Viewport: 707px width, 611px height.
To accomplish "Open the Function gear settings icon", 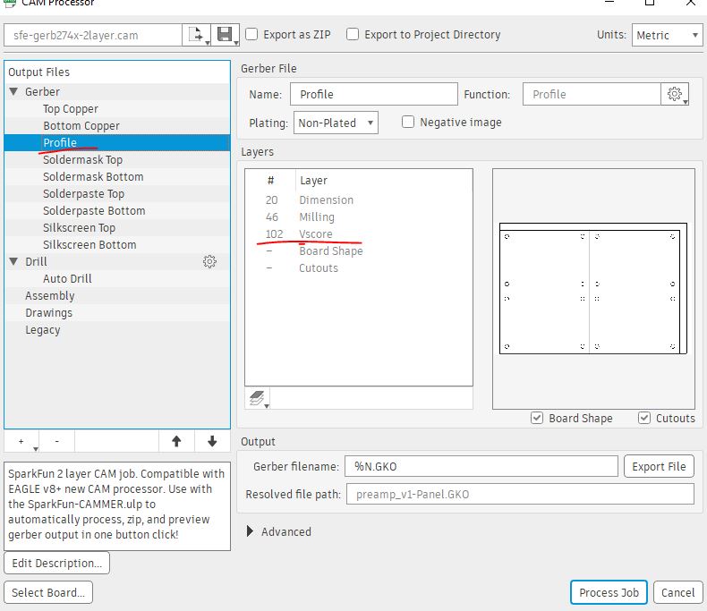I will (x=675, y=94).
